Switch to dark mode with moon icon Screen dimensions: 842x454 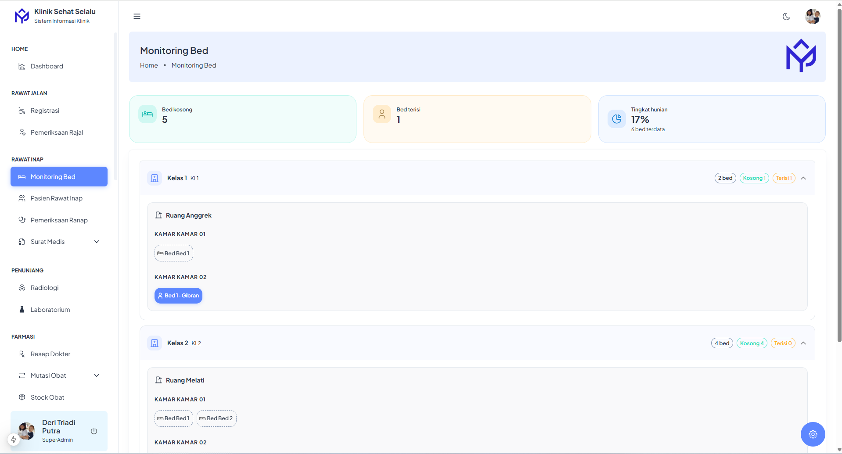[786, 16]
